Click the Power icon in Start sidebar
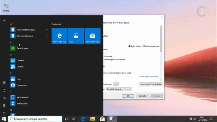217x122 pixels. click(x=4, y=113)
